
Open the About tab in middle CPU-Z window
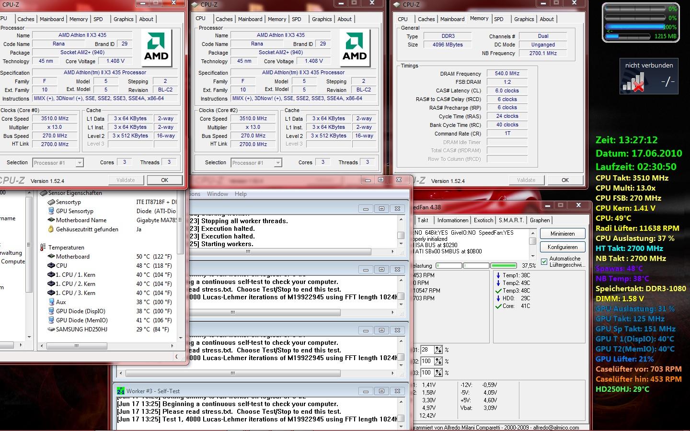pyautogui.click(x=345, y=19)
